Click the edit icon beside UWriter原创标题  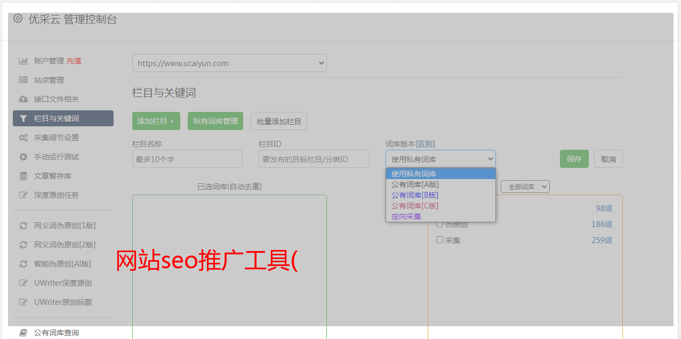(x=23, y=302)
